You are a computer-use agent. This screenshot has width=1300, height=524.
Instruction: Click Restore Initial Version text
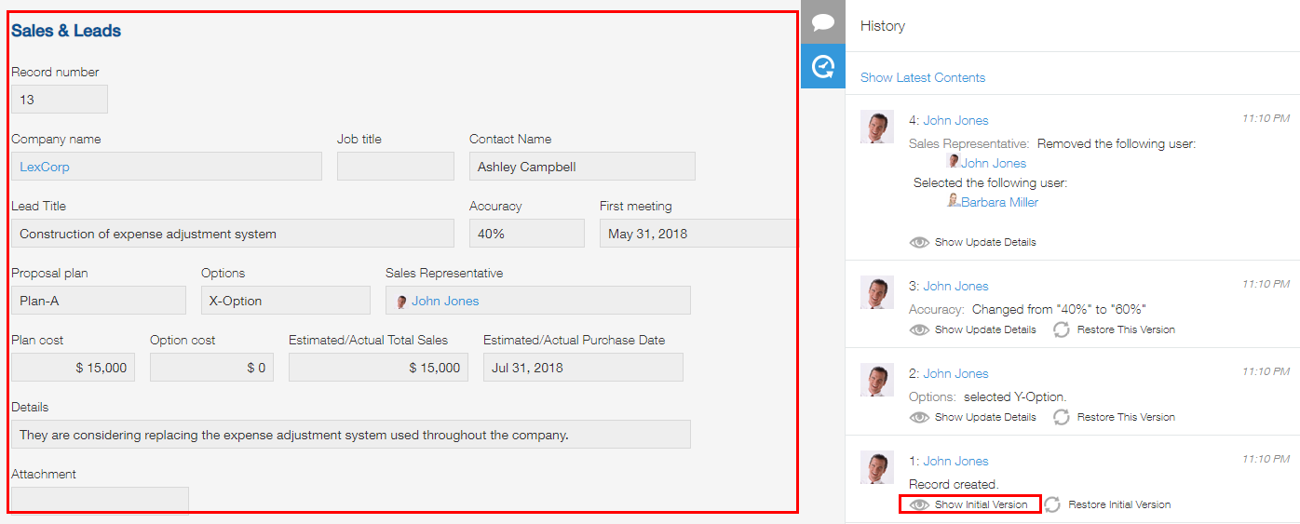[1118, 504]
